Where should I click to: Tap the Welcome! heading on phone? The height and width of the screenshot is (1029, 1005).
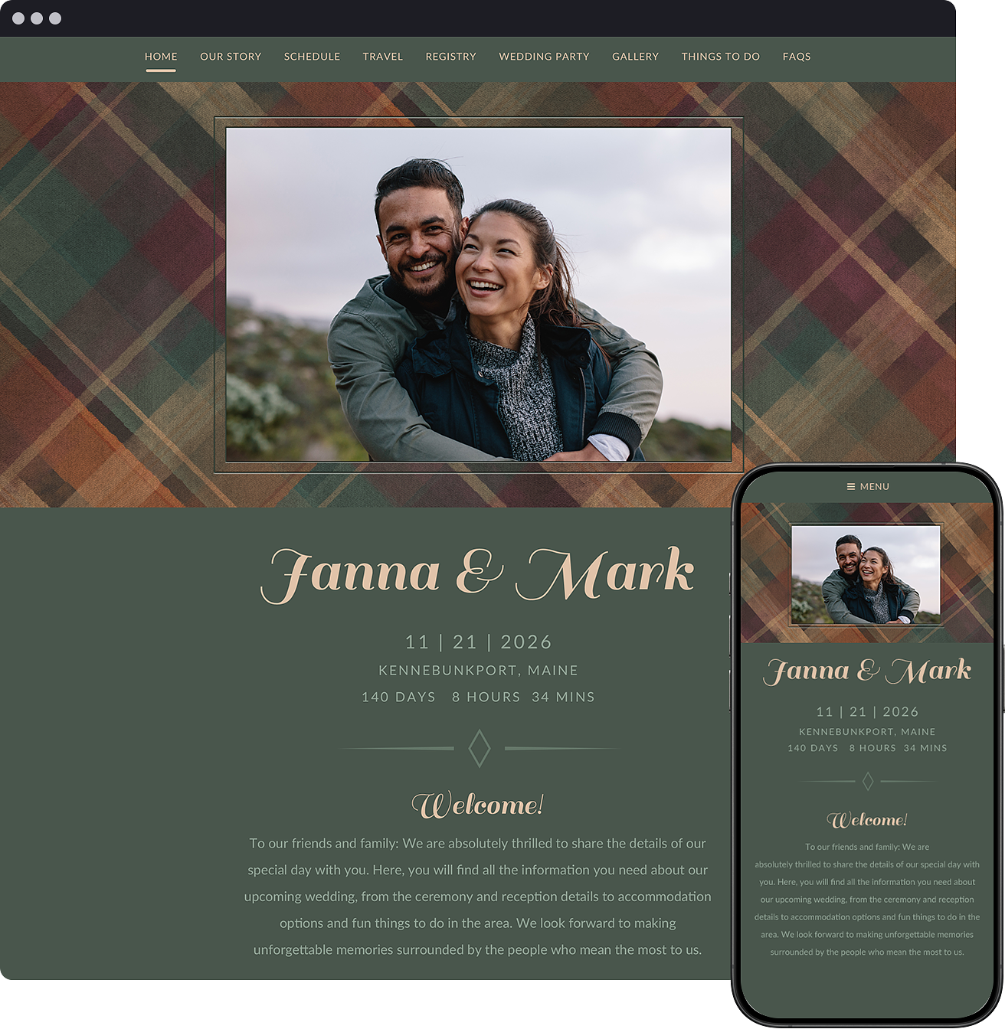click(867, 820)
